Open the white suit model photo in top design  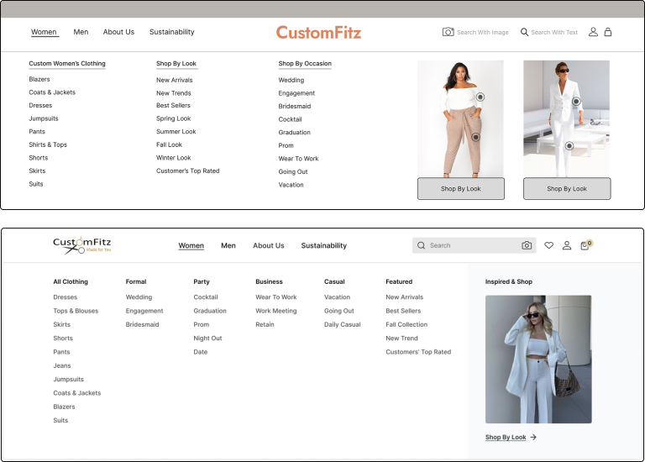point(566,119)
